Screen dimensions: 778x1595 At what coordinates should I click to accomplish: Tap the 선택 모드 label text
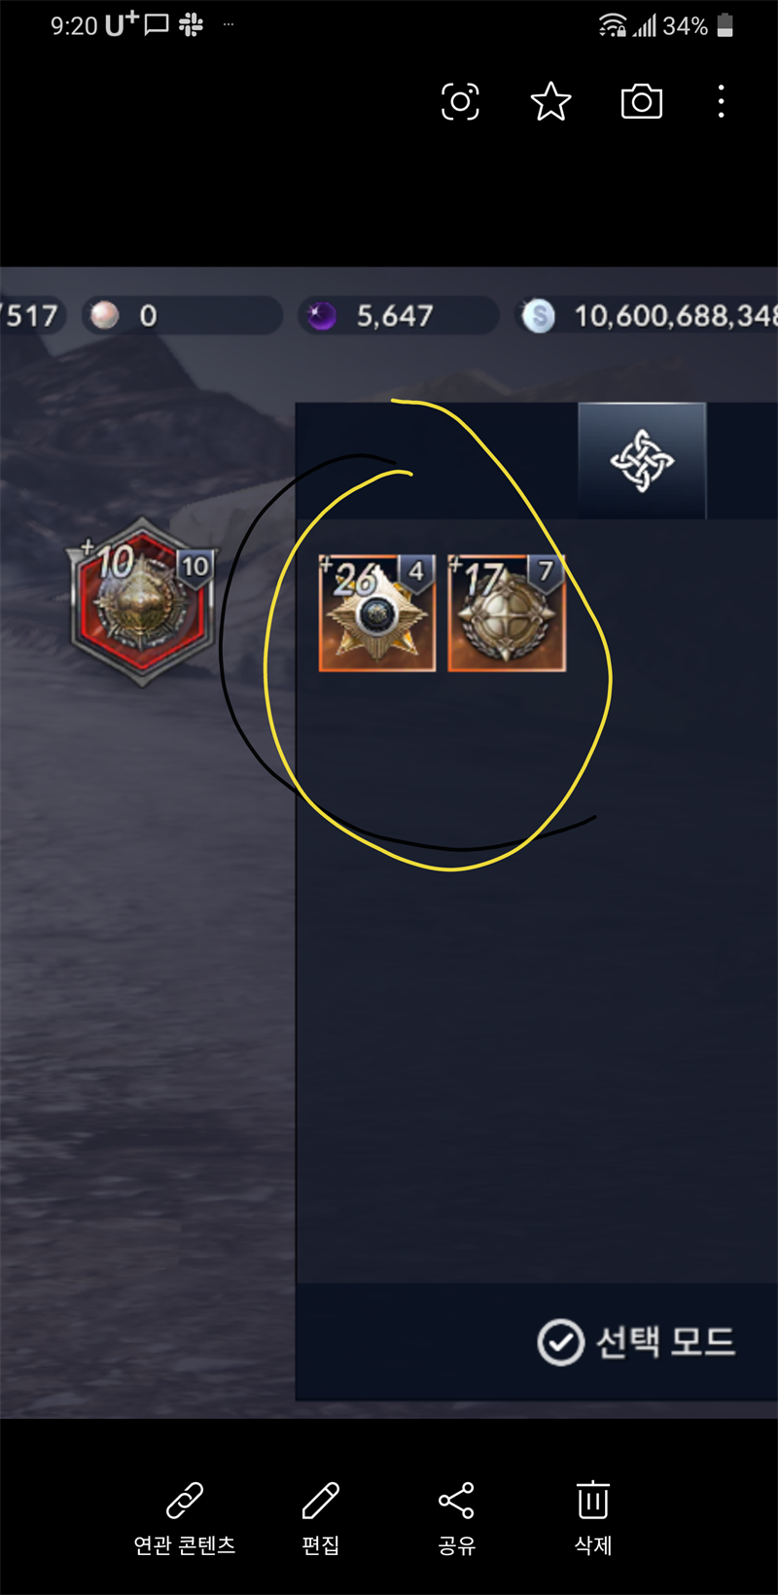click(665, 1342)
